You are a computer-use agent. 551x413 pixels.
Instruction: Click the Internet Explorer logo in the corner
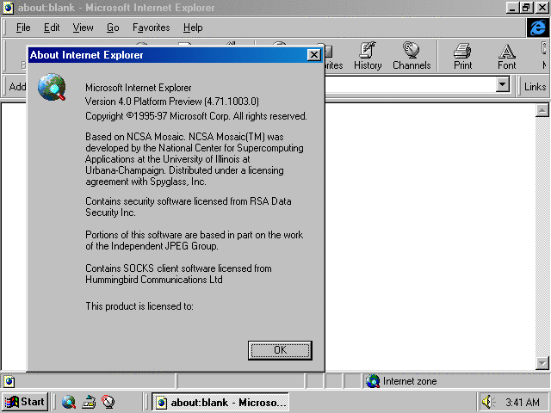tap(537, 28)
